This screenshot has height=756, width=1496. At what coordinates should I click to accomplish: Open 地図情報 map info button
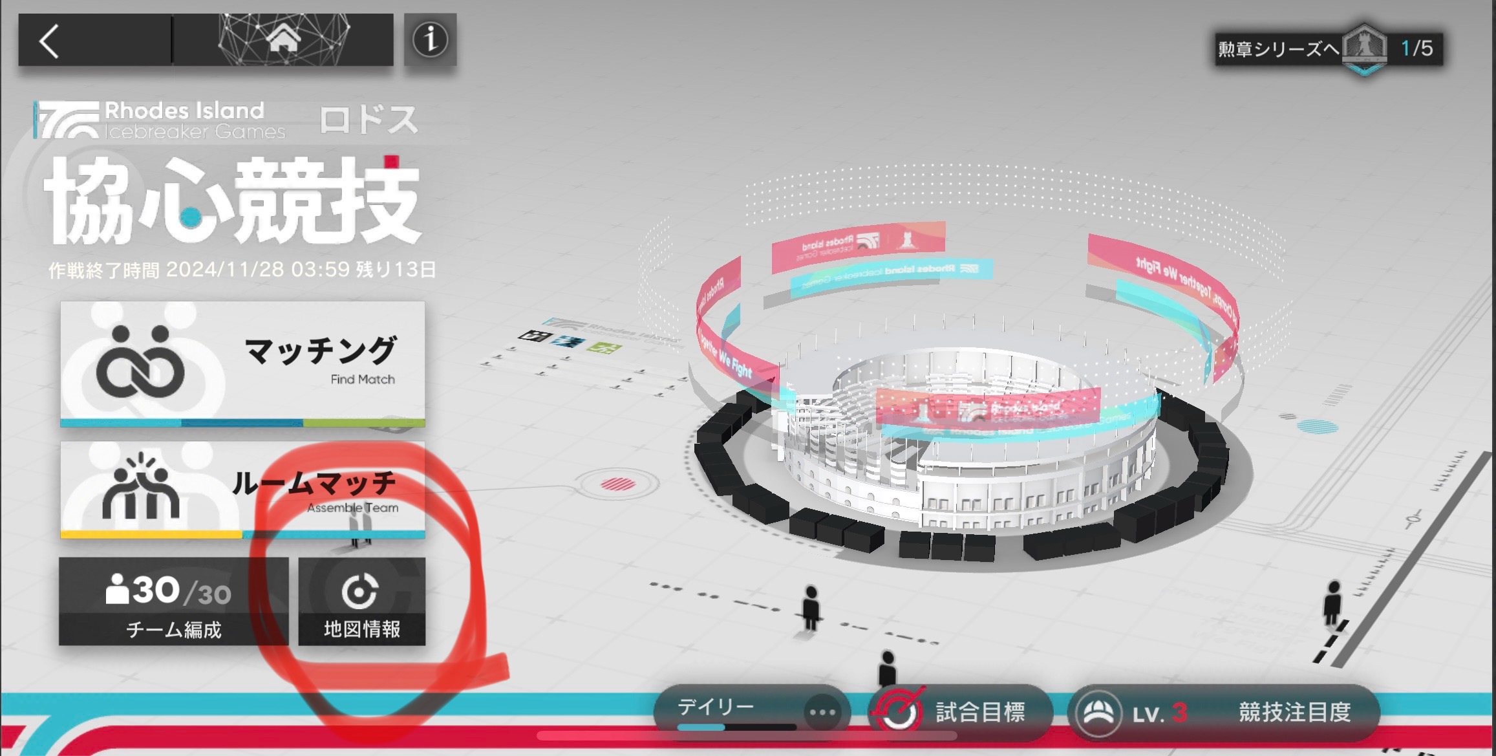click(x=361, y=601)
